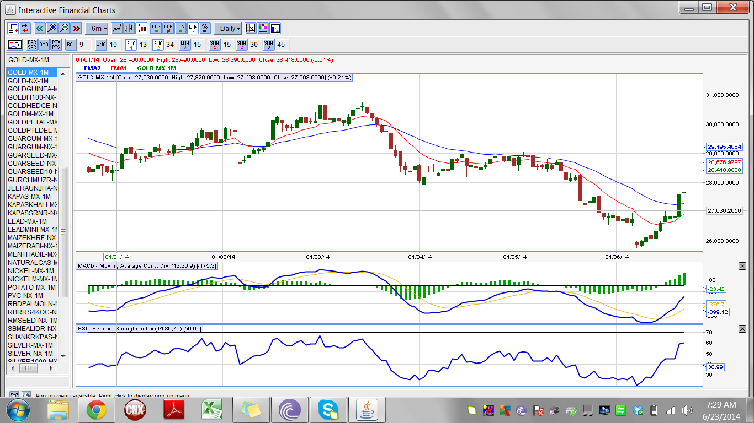
Task: Open the Daily interval dropdown
Action: pos(228,28)
